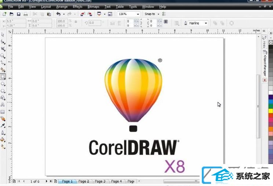Select the Outline pen tool

pos(3,133)
